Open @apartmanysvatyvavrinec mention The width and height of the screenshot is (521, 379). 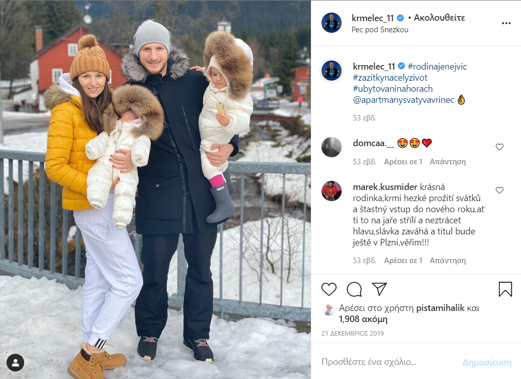pos(404,100)
